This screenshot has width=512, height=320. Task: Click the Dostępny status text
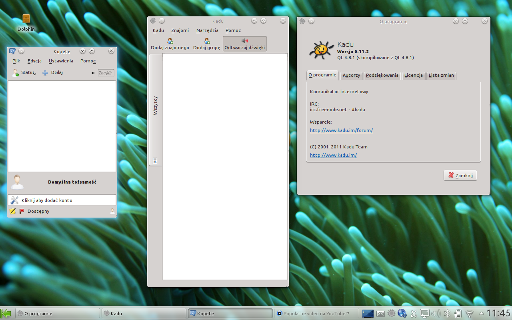(38, 211)
